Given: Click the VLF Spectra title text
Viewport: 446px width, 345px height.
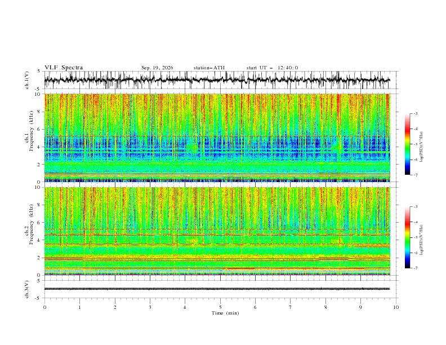Looking at the screenshot, I should 64,68.
